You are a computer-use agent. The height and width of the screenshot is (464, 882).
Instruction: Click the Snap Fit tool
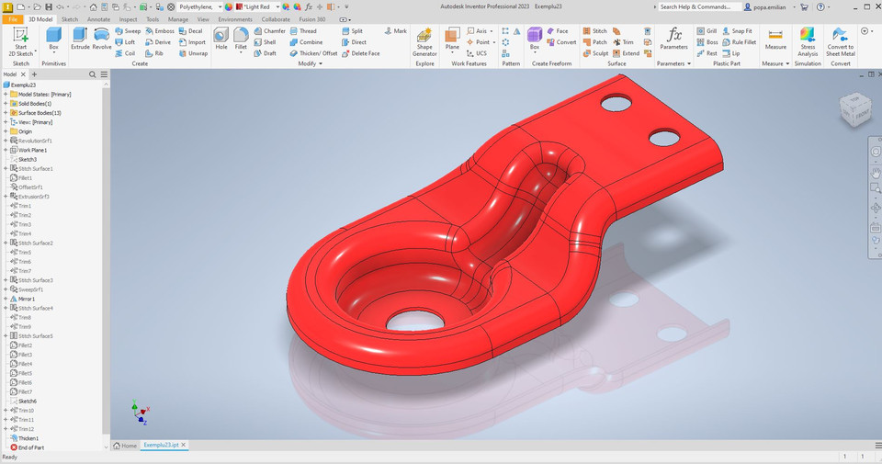(x=738, y=31)
